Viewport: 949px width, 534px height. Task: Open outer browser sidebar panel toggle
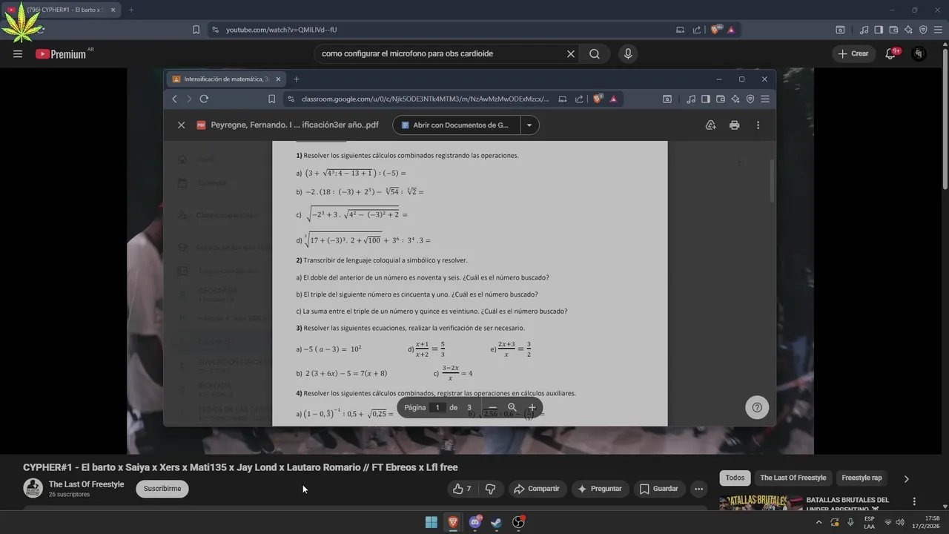click(x=879, y=30)
